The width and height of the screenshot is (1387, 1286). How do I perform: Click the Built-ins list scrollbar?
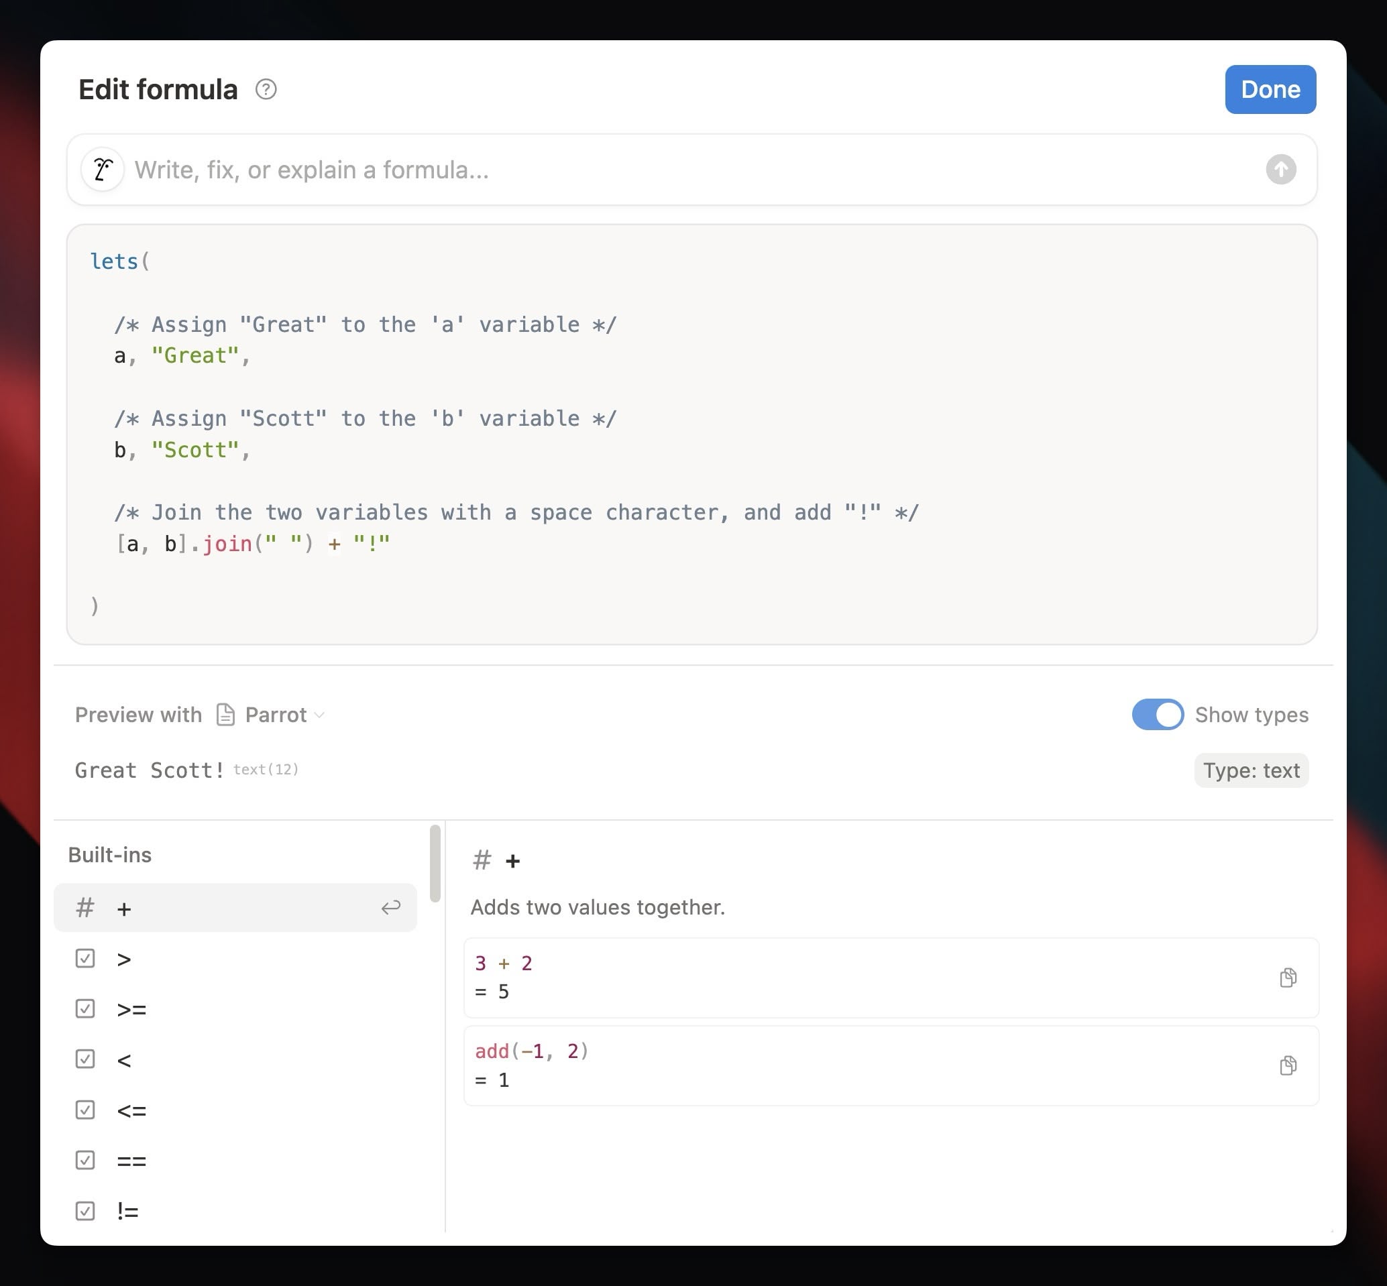pos(436,864)
